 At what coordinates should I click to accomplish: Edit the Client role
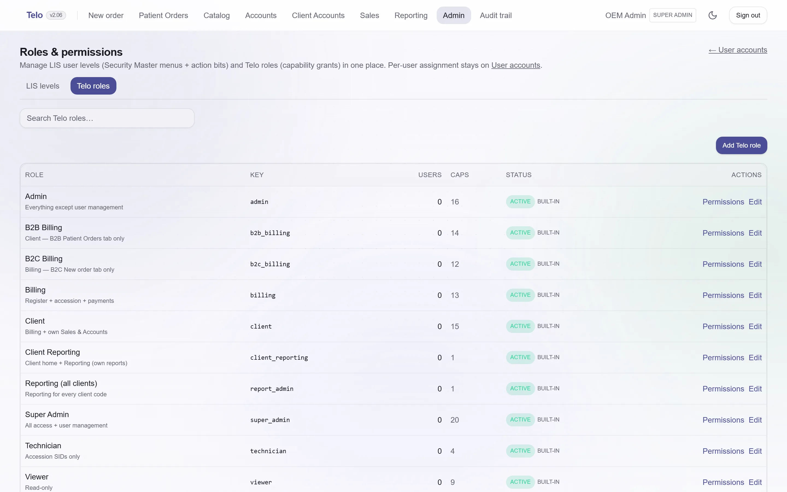[755, 326]
